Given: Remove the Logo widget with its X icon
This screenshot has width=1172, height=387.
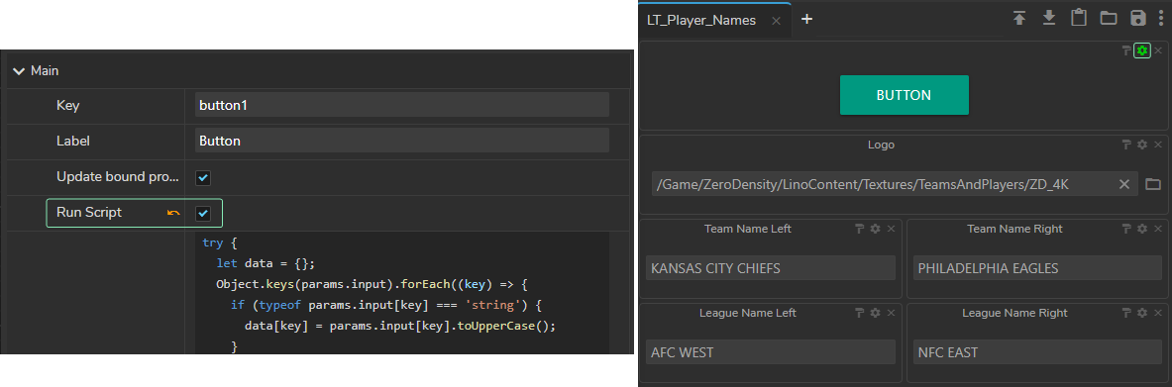Looking at the screenshot, I should coord(1158,145).
